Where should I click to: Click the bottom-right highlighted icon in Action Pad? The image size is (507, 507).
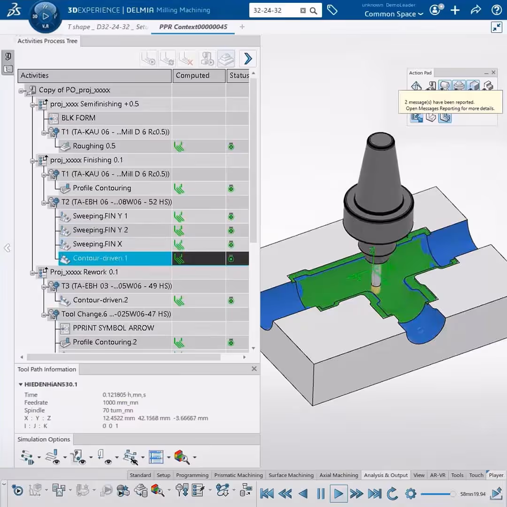pos(445,118)
